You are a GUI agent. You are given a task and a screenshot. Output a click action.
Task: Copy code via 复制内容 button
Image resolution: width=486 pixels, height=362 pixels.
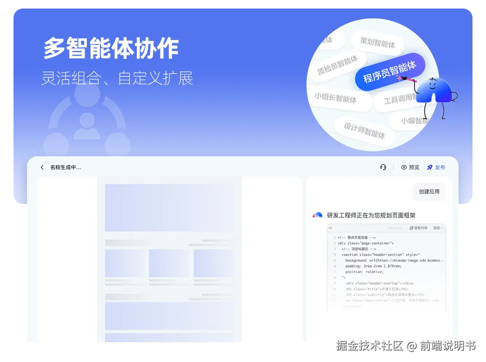point(418,228)
